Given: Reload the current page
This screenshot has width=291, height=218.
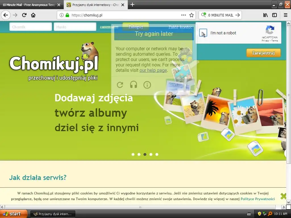Looking at the screenshot, I should click(24, 15).
